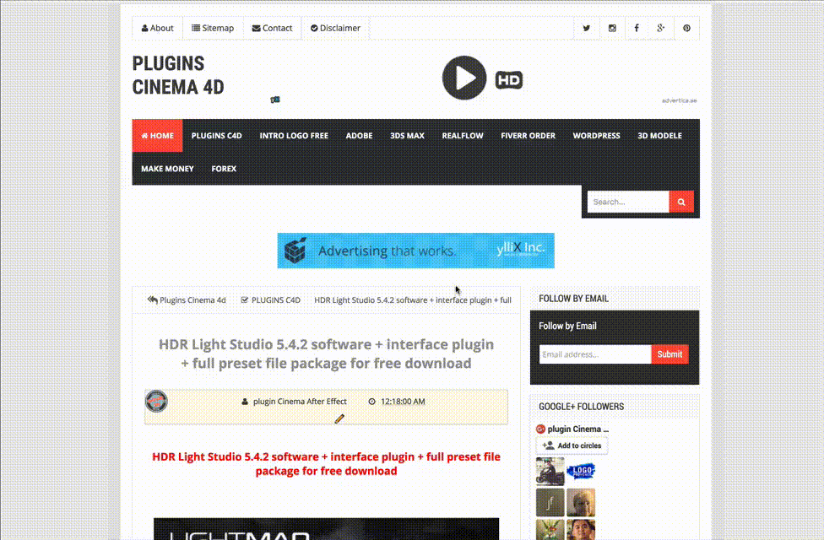Open ADOBE menu item

coord(359,136)
